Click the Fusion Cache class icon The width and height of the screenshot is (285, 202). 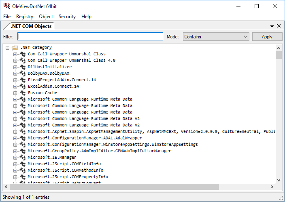23,93
